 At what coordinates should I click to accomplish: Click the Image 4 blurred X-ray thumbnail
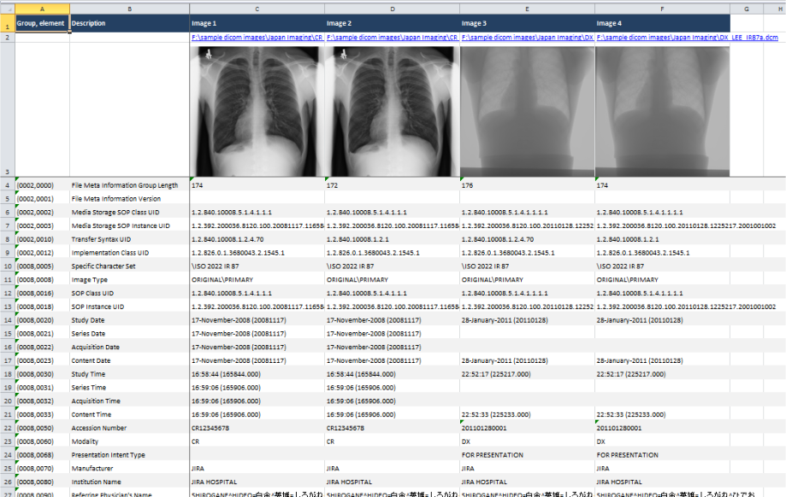662,110
